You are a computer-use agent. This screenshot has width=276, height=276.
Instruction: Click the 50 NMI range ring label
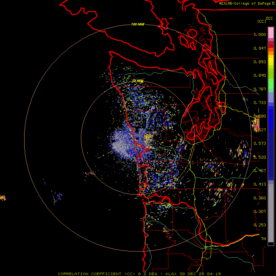tap(138, 81)
